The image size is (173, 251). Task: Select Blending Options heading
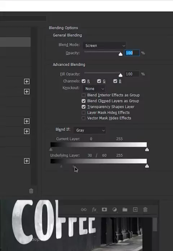(x=63, y=28)
